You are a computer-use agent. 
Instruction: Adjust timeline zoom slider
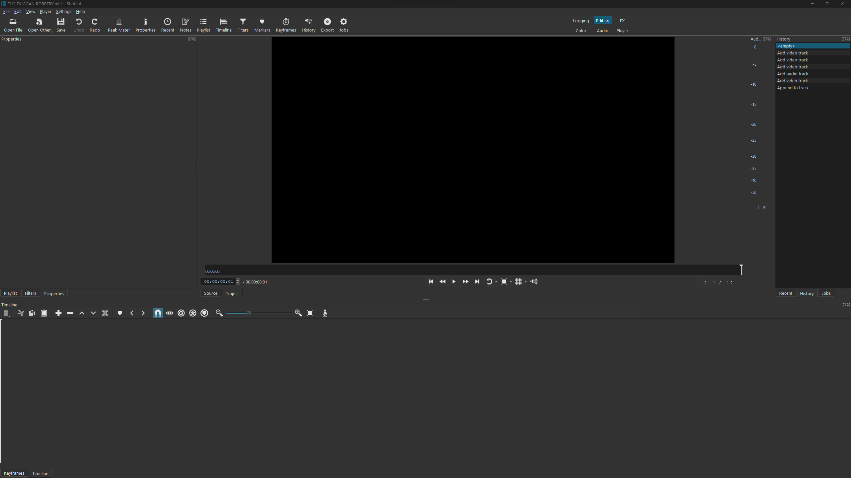pos(259,313)
